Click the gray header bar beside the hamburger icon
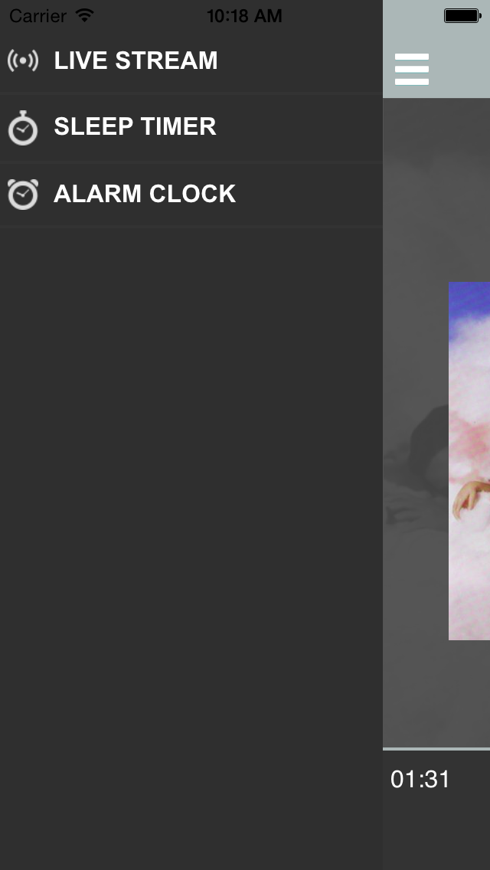 click(461, 70)
